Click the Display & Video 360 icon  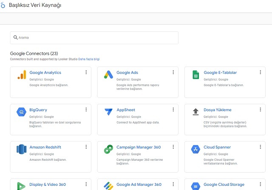pos(21,186)
